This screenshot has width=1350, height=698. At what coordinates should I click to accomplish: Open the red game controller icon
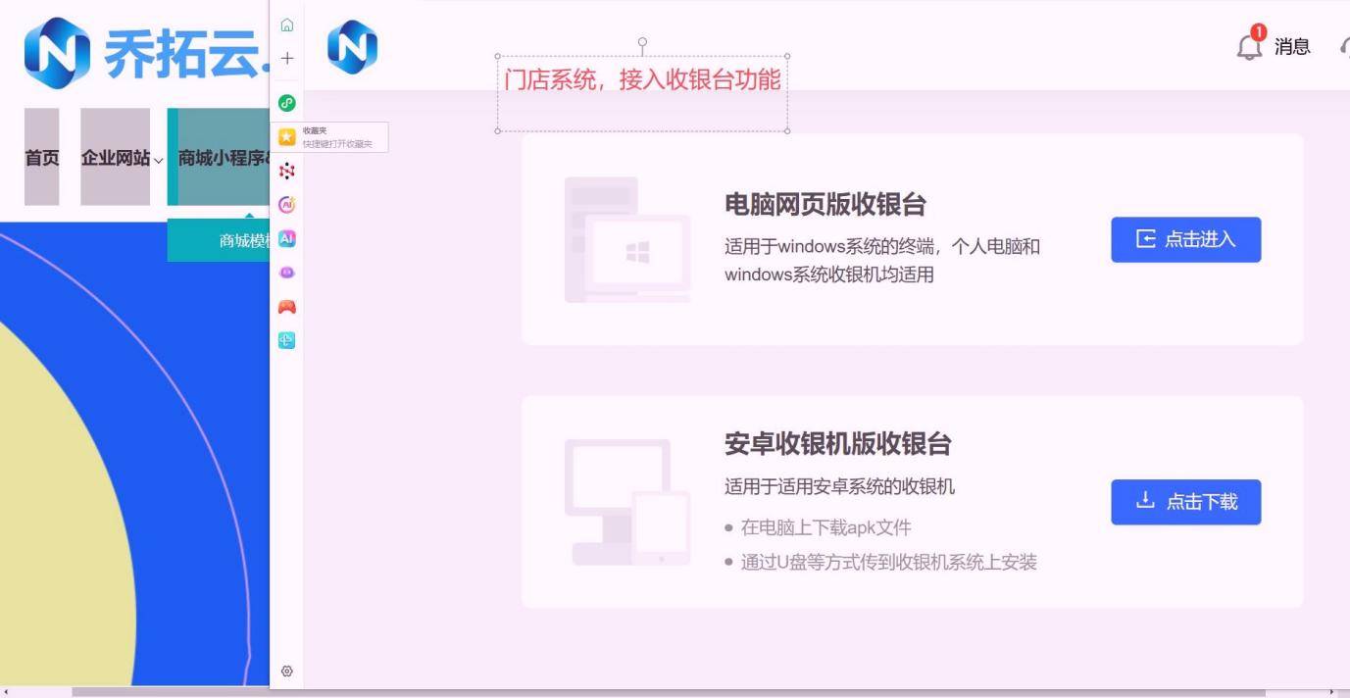pos(286,307)
